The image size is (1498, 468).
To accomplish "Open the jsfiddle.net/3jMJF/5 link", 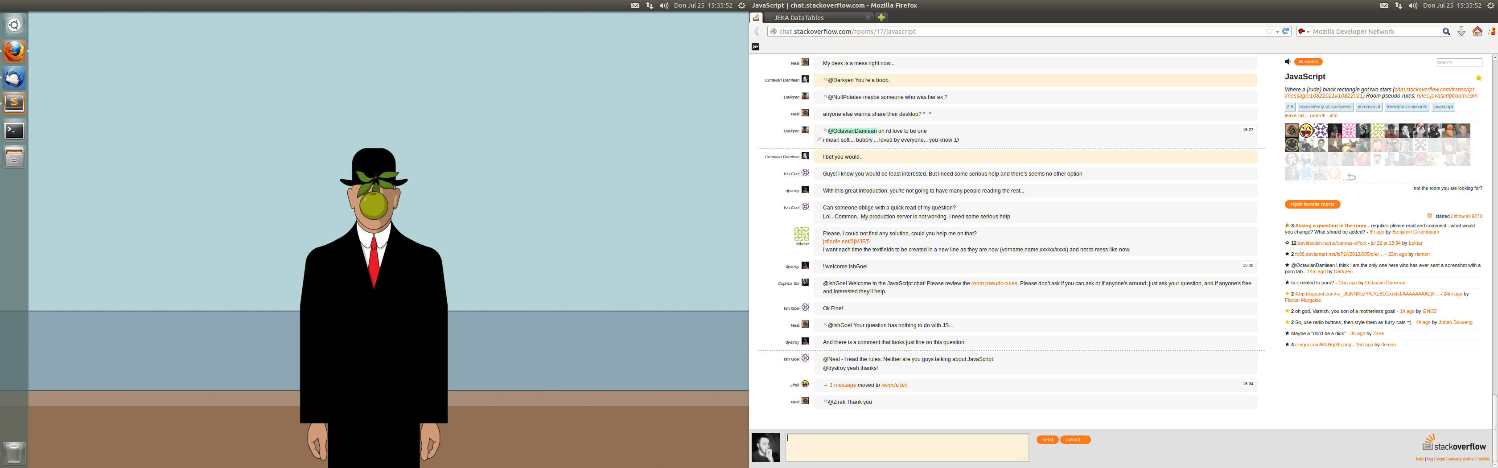I will 846,241.
